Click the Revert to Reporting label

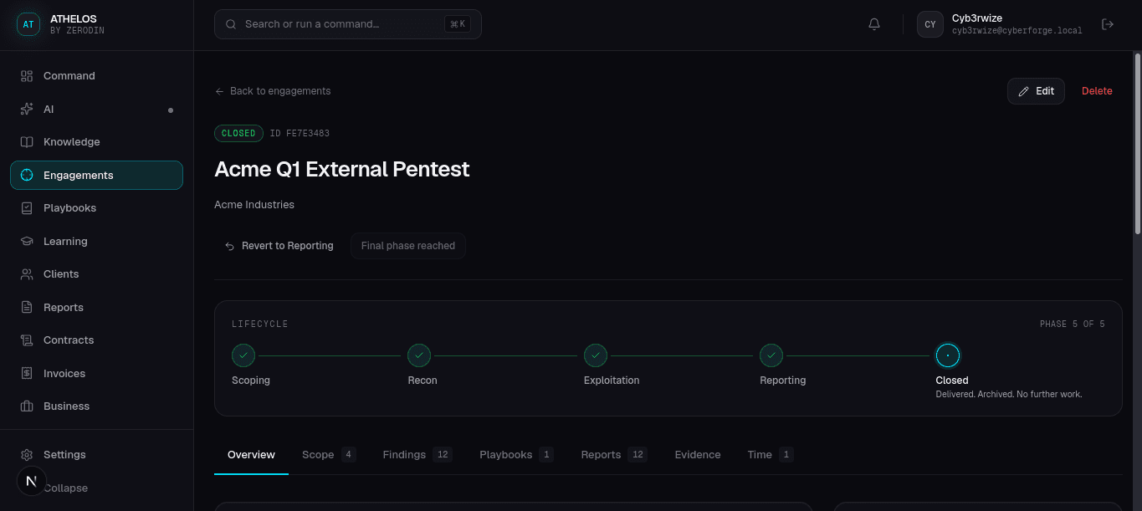pos(288,246)
